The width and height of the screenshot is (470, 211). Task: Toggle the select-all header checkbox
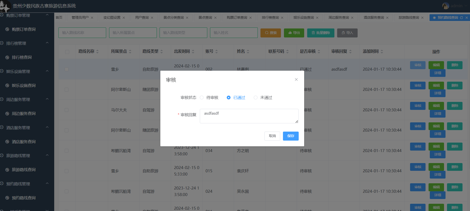(x=67, y=52)
